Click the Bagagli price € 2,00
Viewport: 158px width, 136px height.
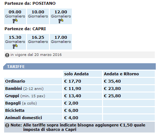(x=71, y=103)
